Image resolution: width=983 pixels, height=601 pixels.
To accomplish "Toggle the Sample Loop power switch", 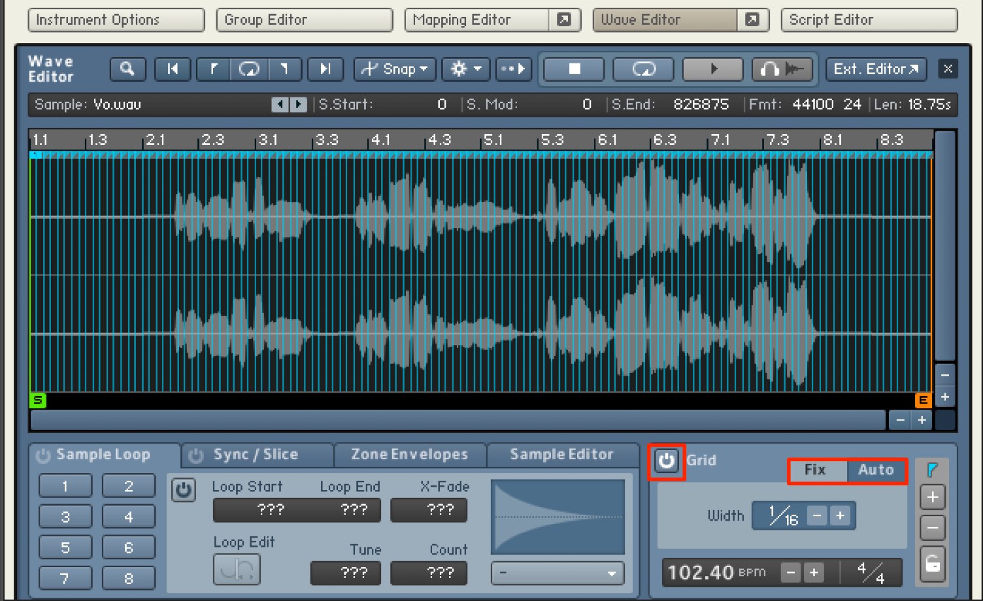I will pyautogui.click(x=43, y=455).
